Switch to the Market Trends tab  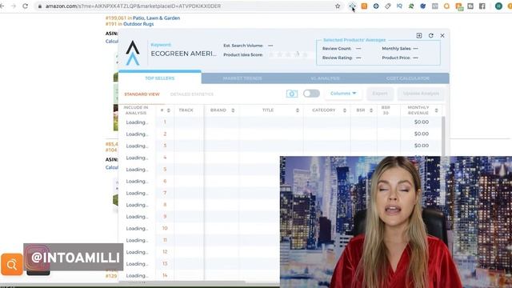242,78
